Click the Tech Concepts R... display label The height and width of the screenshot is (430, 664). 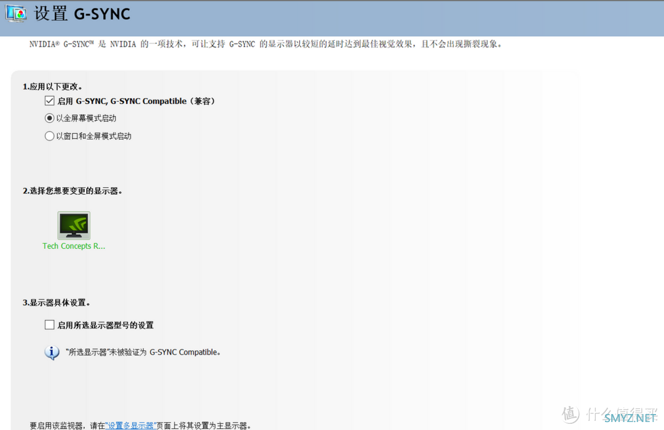[74, 246]
